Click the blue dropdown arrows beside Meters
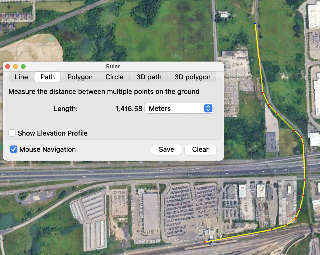Screen dimensions: 320x255 pyautogui.click(x=208, y=108)
